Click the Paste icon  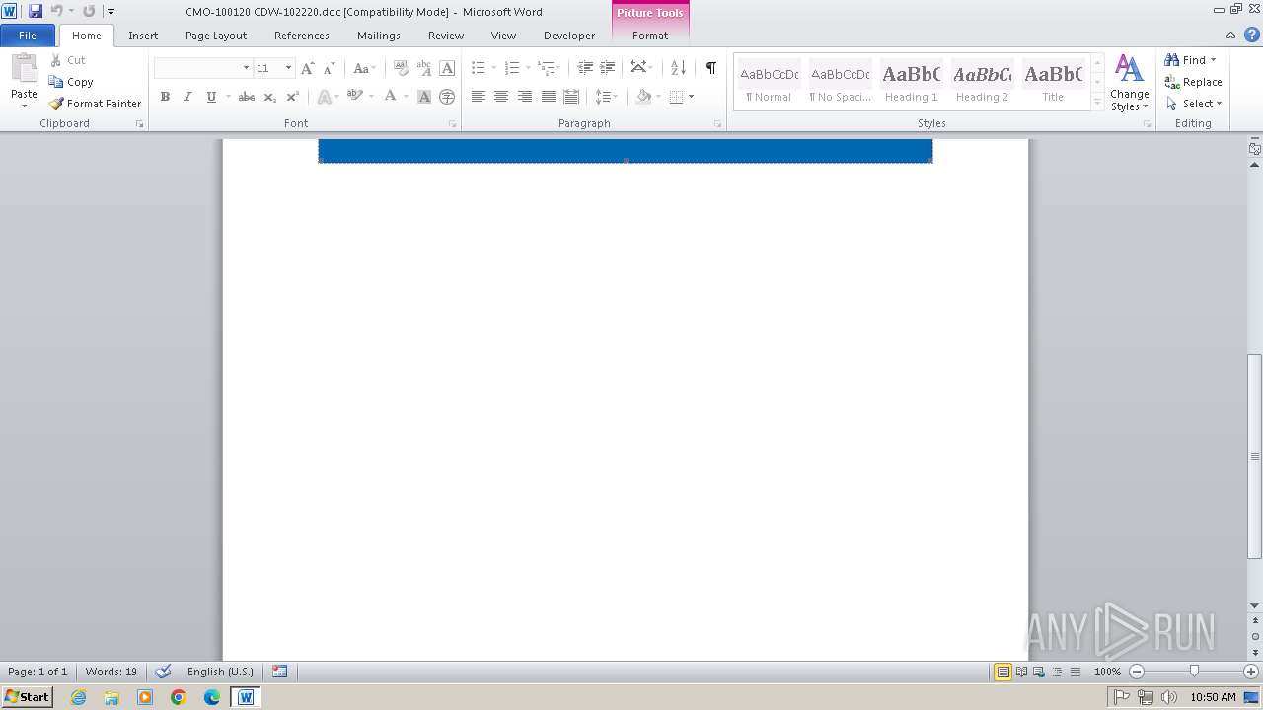[x=24, y=69]
